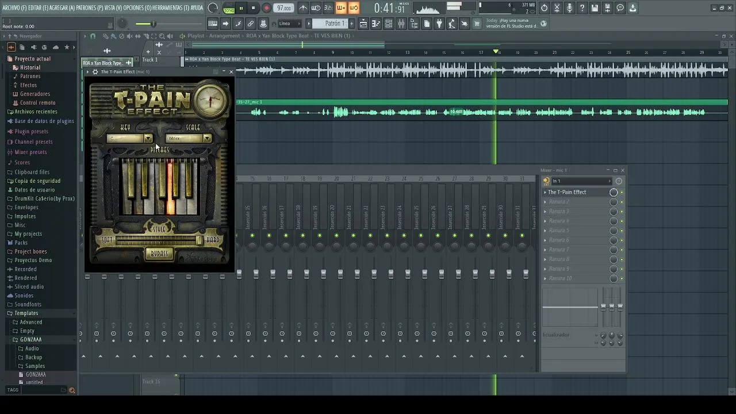Click the browser search magnifier icon
Image resolution: width=736 pixels, height=414 pixels.
click(x=72, y=390)
